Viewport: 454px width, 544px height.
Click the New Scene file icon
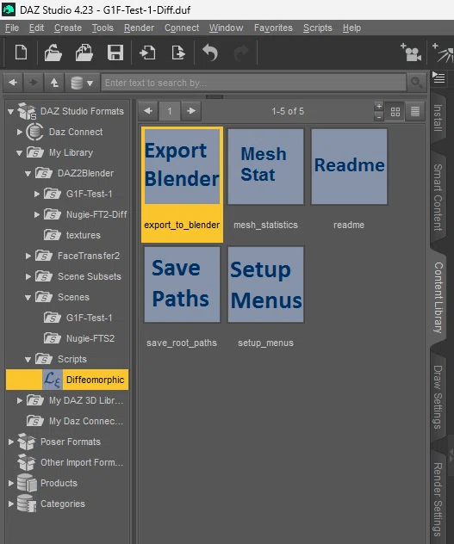click(21, 53)
